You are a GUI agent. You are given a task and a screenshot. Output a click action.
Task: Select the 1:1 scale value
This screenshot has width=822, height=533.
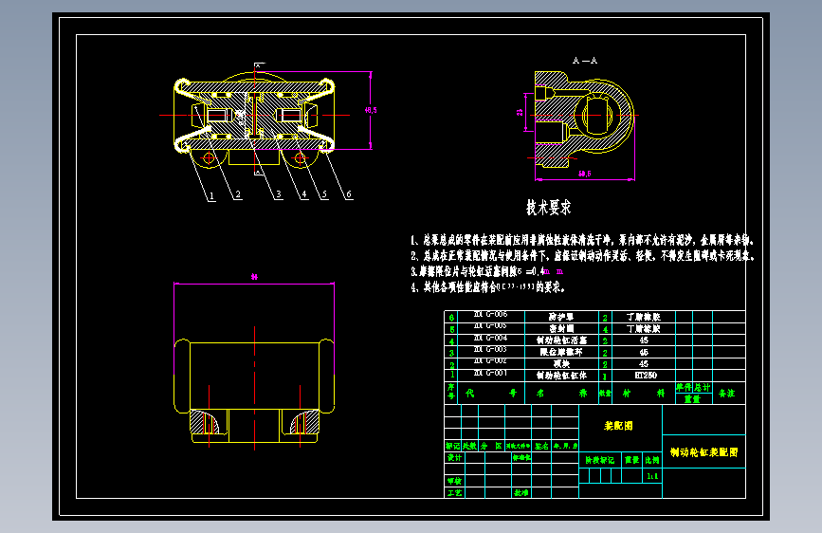point(652,476)
